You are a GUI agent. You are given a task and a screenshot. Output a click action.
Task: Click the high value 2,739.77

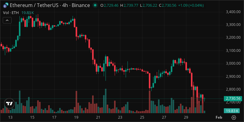click(x=131, y=5)
